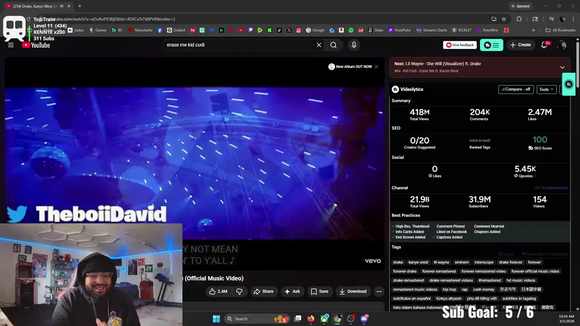Download the video
This screenshot has width=580, height=326.
pos(353,292)
